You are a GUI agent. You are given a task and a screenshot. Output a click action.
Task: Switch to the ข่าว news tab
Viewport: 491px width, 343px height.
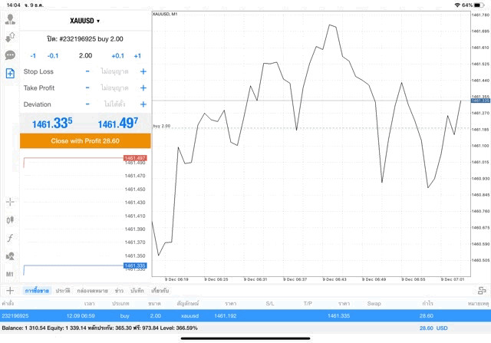[119, 291]
